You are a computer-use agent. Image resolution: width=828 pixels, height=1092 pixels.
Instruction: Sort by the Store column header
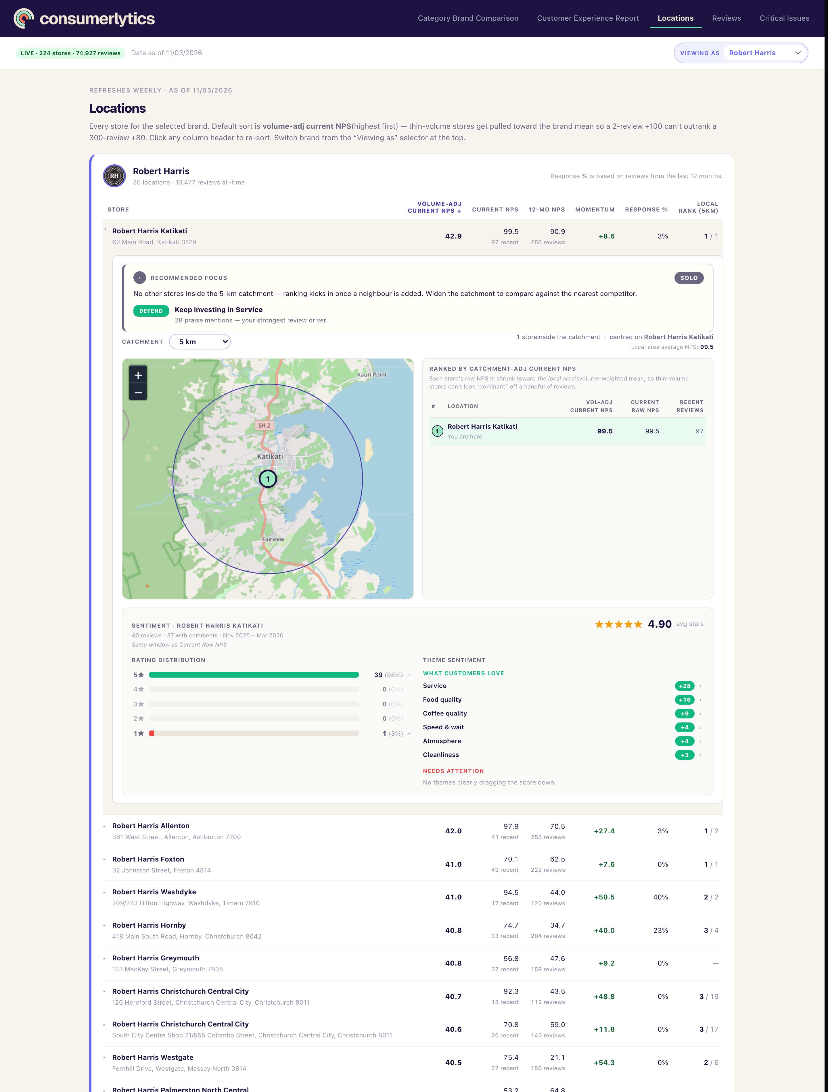tap(118, 210)
